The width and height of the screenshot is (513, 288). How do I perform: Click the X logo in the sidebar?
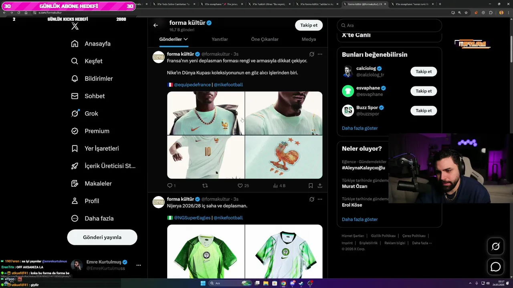click(75, 26)
